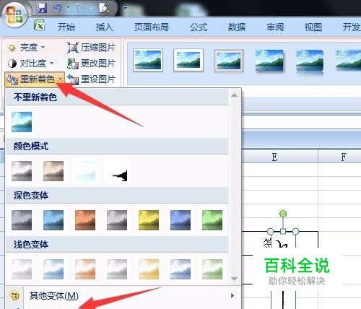This screenshot has height=309, width=361.
Task: Pick first dark variation gray swatch
Action: [x=22, y=220]
